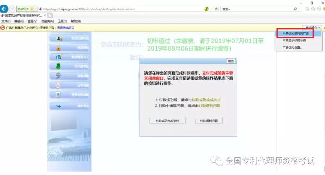Open the 工具(T) menu
Viewport: 325px width, 175px height.
[x=62, y=21]
